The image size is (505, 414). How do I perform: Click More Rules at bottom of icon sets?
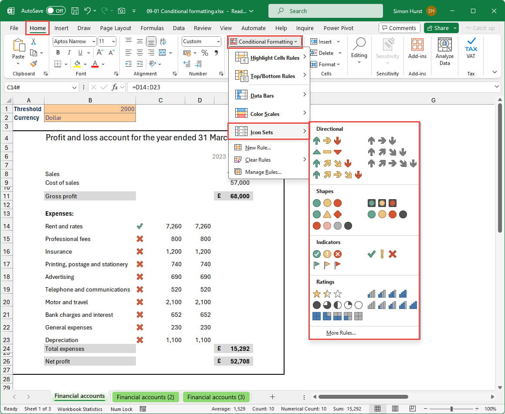click(341, 333)
